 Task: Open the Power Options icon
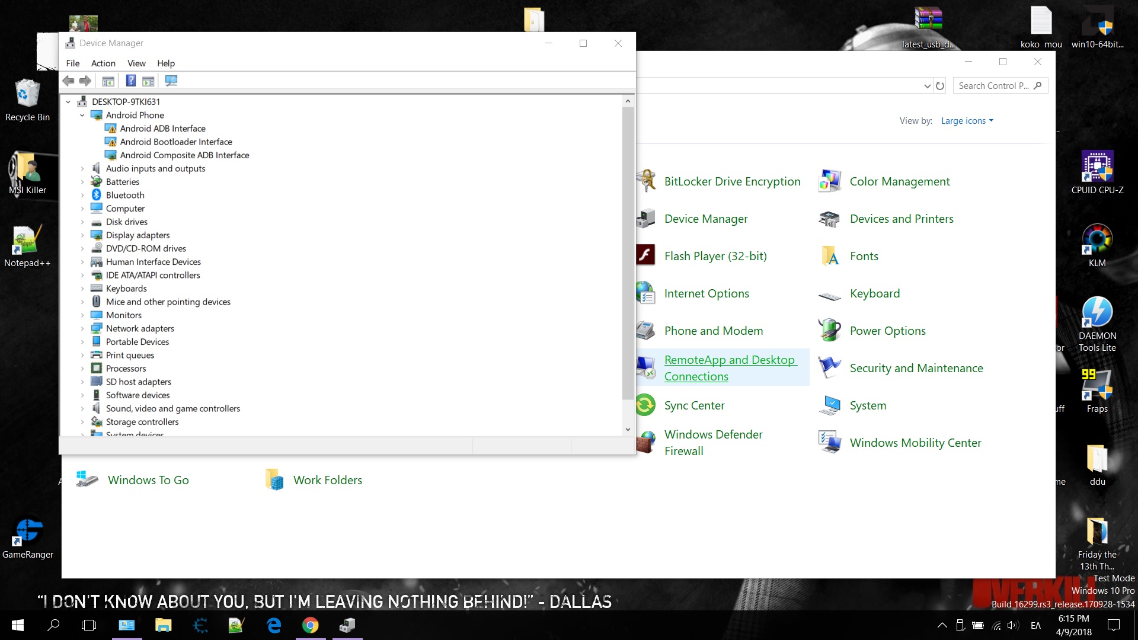pyautogui.click(x=829, y=331)
